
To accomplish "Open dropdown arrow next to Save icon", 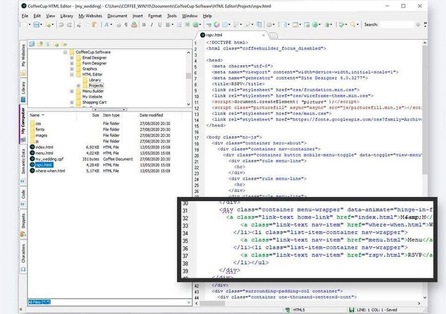I will click(41, 25).
